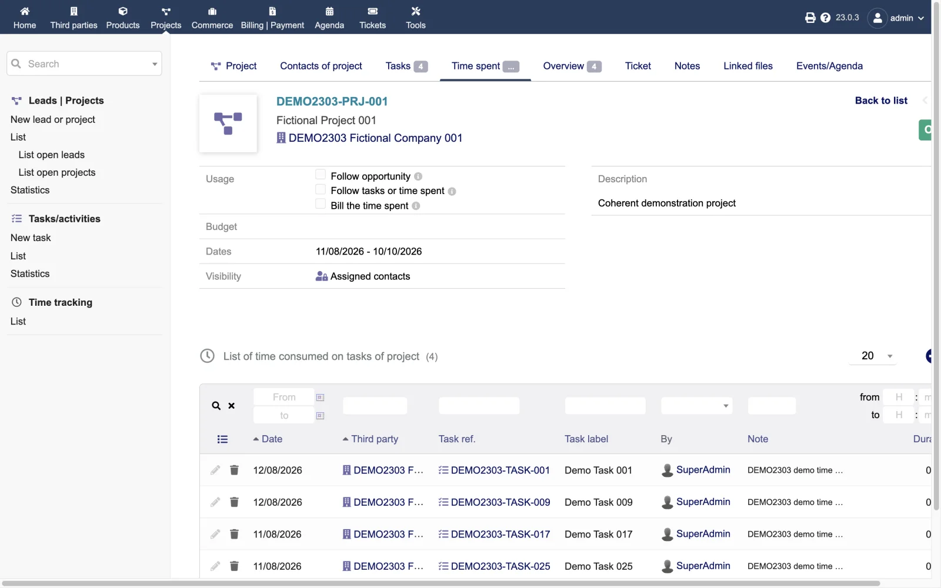Image resolution: width=941 pixels, height=588 pixels.
Task: Open Statistics under Tasks/activities
Action: pyautogui.click(x=30, y=273)
